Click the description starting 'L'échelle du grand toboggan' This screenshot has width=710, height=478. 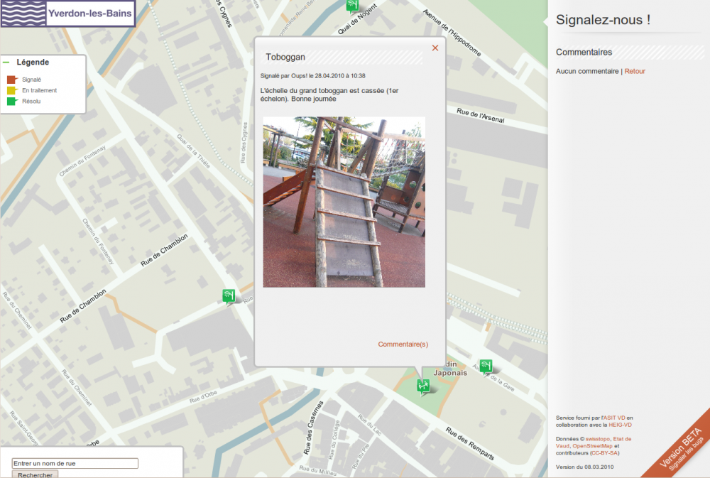tap(329, 94)
